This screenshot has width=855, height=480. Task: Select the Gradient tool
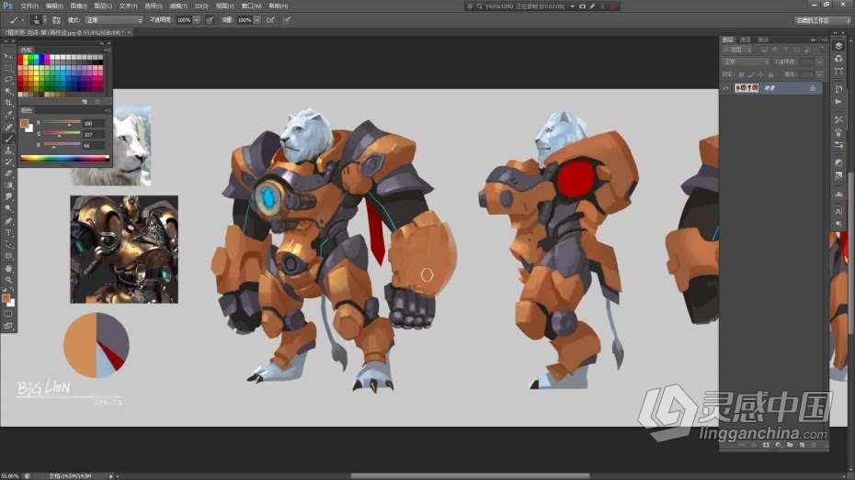[x=7, y=185]
